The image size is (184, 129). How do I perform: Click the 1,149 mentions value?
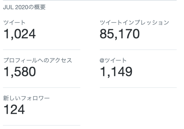[116, 72]
